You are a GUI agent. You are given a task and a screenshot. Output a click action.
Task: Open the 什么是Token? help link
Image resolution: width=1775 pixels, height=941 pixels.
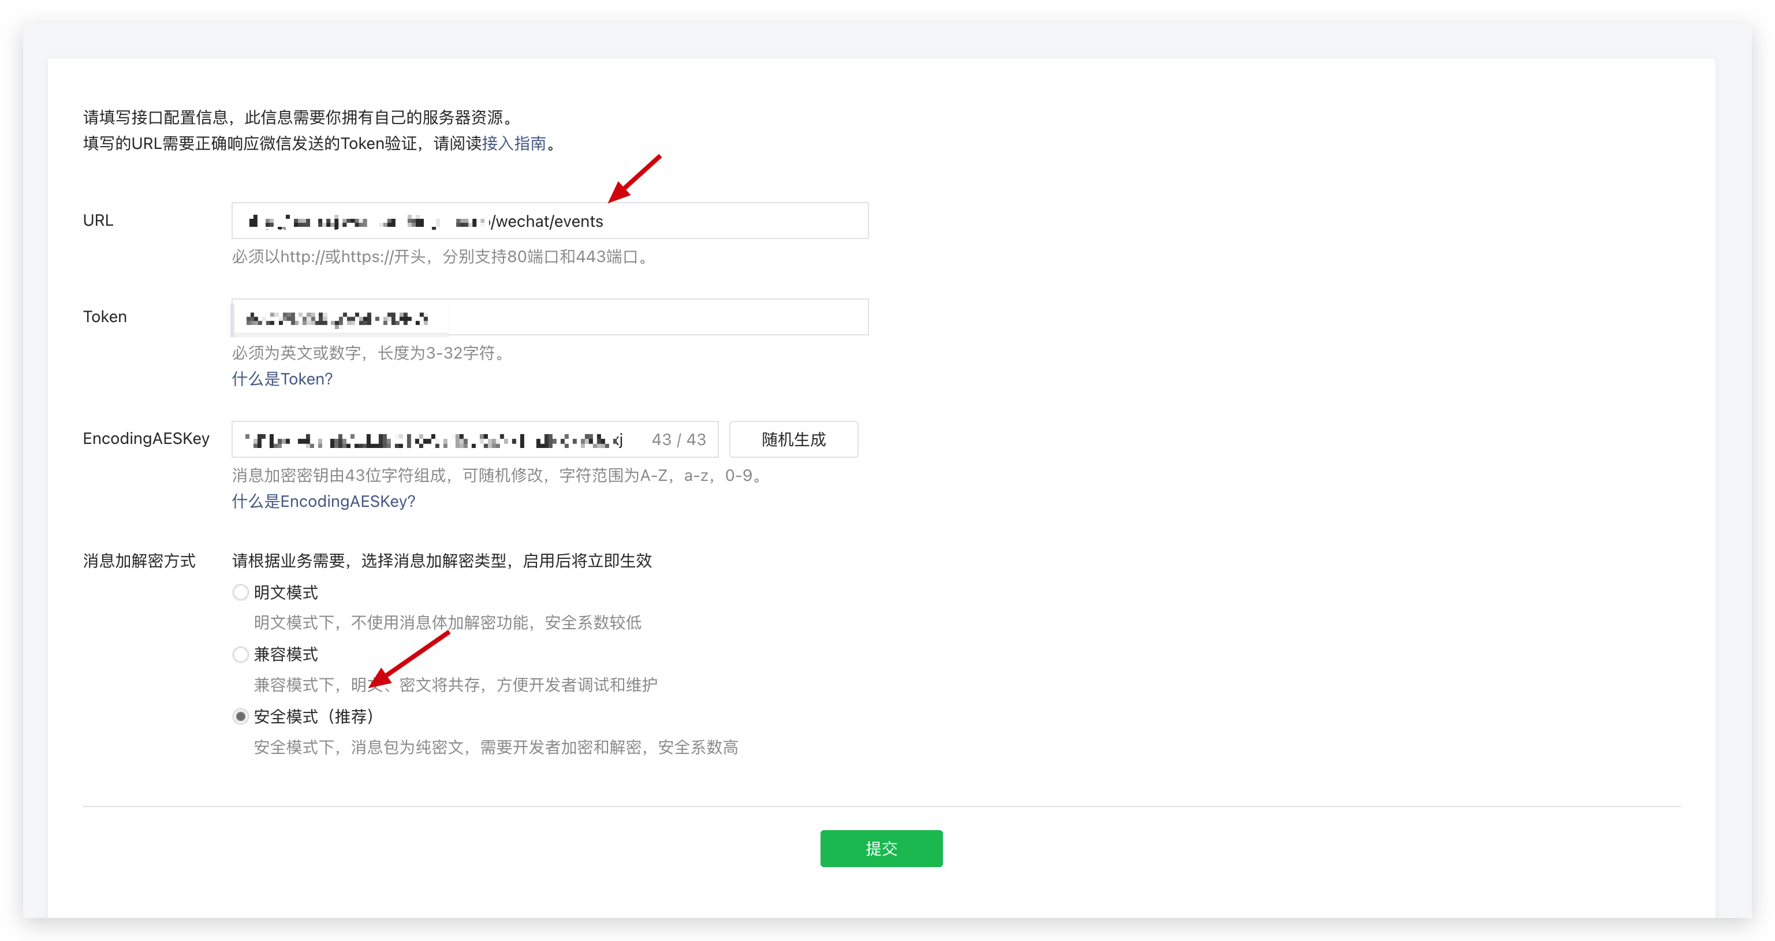pos(282,379)
